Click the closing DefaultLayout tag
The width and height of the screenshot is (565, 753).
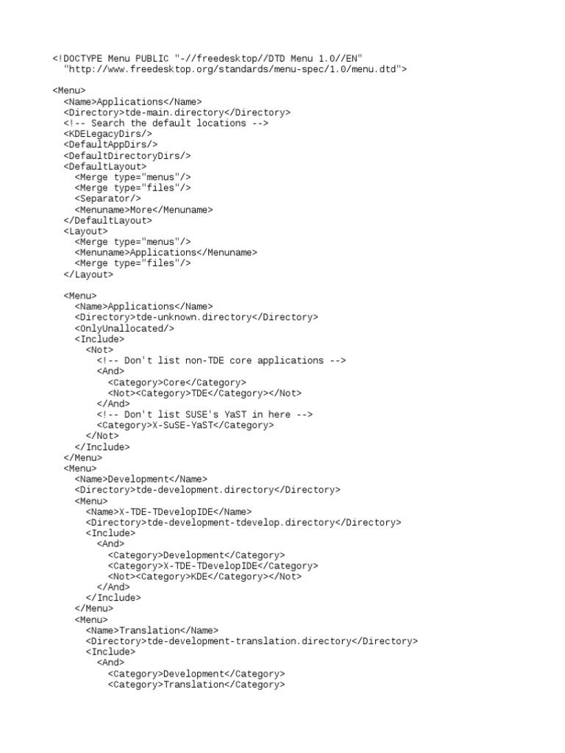click(x=108, y=221)
